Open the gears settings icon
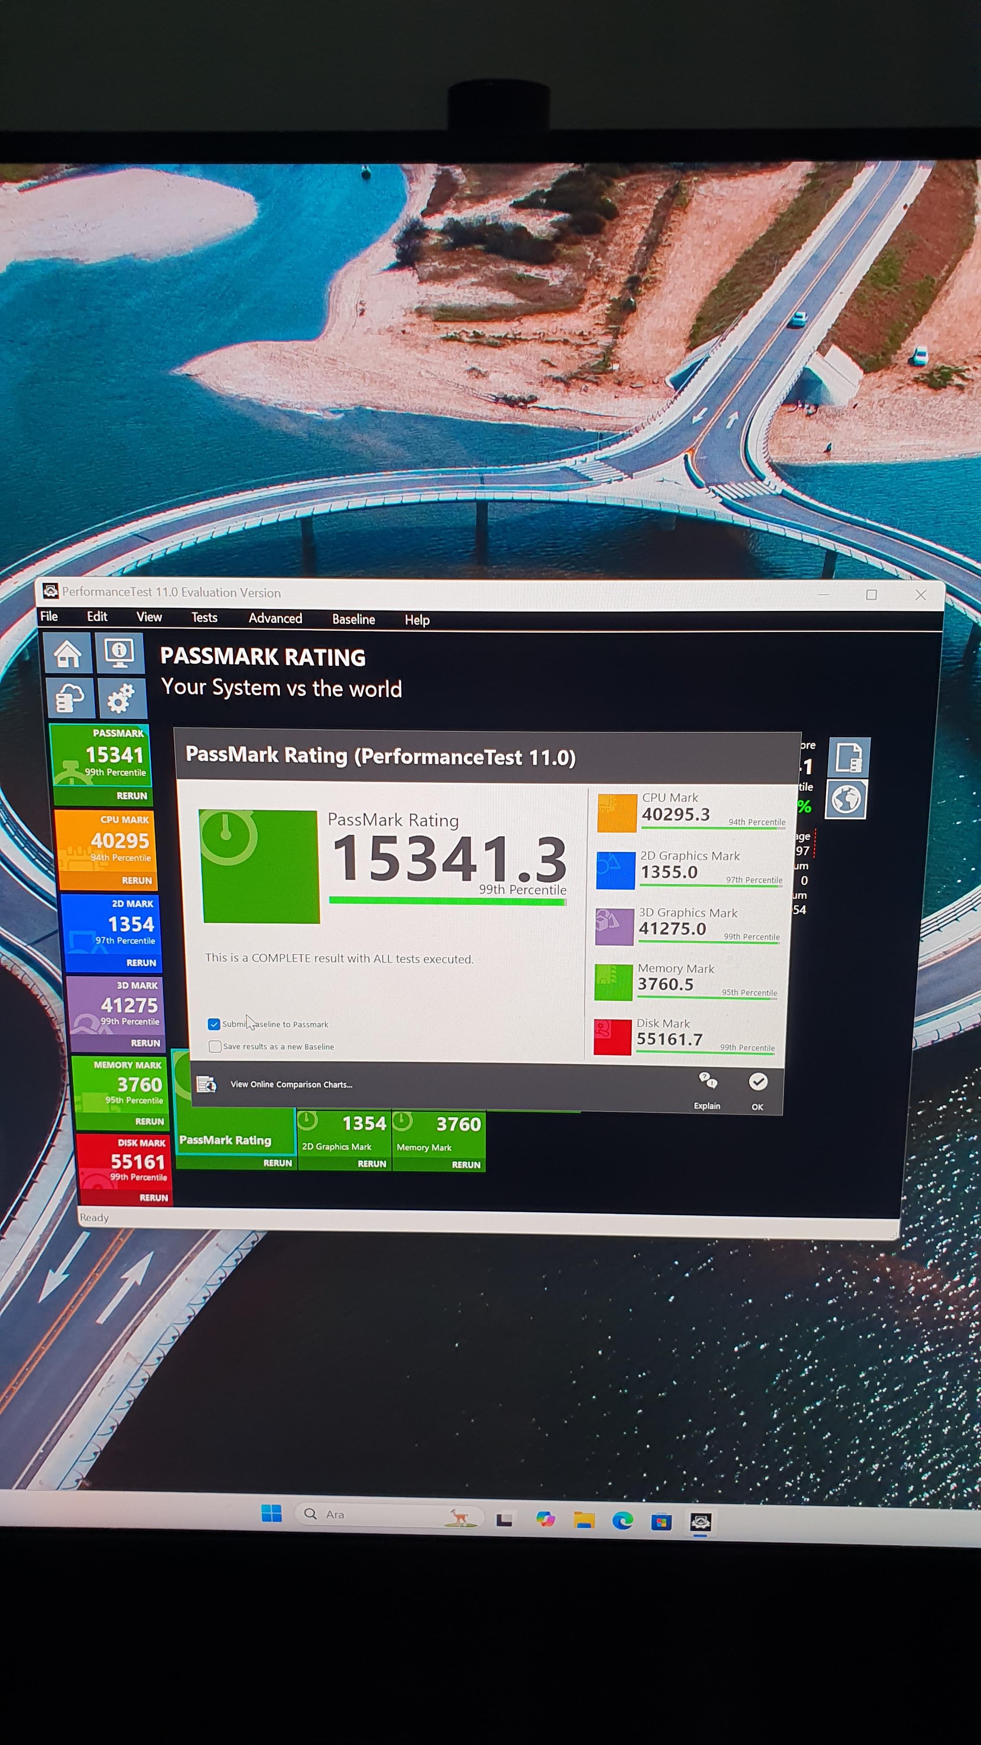This screenshot has width=981, height=1745. [x=122, y=698]
